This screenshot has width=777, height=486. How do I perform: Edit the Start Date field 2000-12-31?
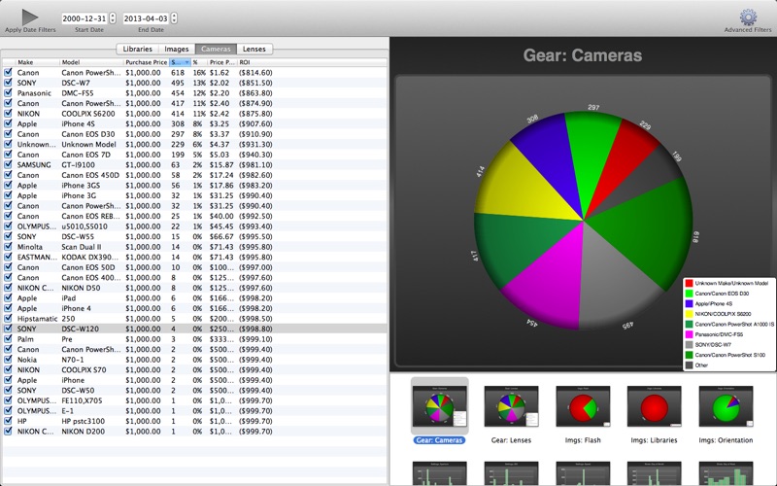[84, 18]
